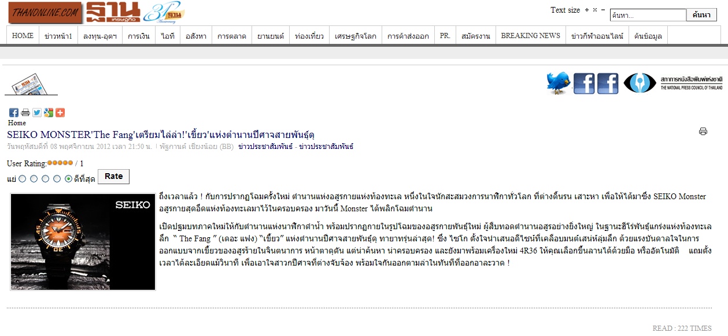This screenshot has height=336, width=728.
Task: Print the article using right-side printer icon
Action: coord(703,131)
